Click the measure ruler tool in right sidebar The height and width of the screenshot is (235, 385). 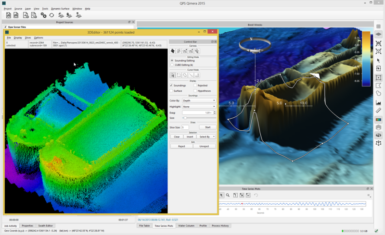click(379, 111)
